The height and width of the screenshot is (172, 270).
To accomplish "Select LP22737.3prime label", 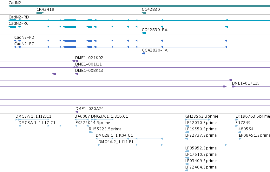I will point(201,135).
